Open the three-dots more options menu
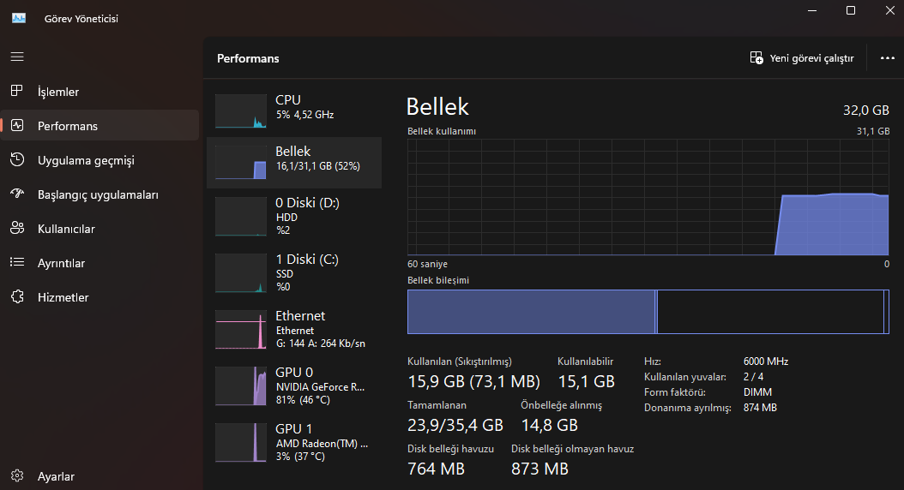The width and height of the screenshot is (904, 490). [x=887, y=58]
